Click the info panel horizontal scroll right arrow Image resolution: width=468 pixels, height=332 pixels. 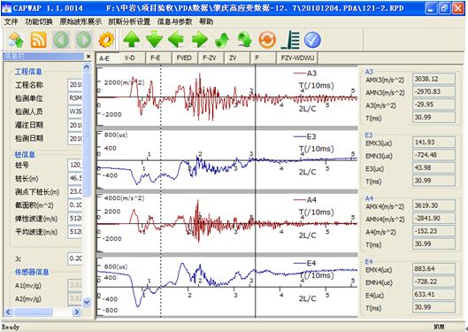point(77,313)
